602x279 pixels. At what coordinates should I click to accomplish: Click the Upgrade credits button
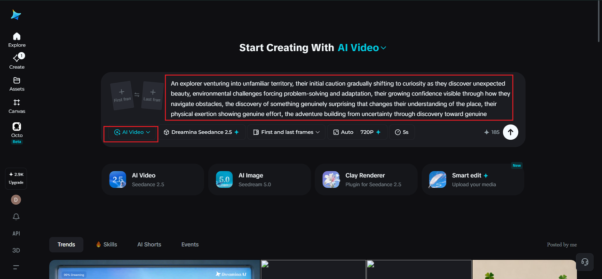coord(16,178)
